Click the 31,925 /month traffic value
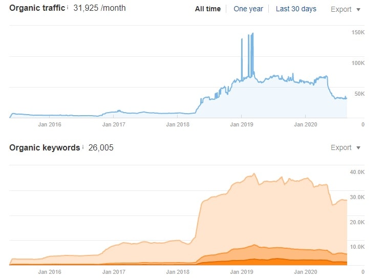This screenshot has width=384, height=280. pos(99,8)
